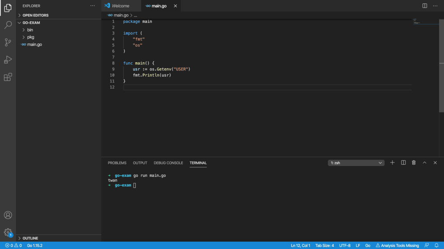This screenshot has width=444, height=249.
Task: Click Analysis Tools Missing in status bar
Action: 397,246
